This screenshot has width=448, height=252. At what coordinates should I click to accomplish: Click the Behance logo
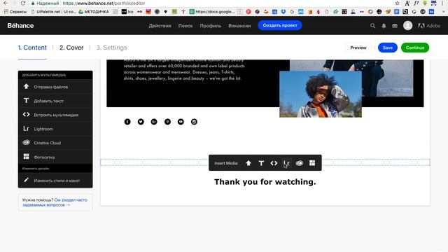coord(20,26)
